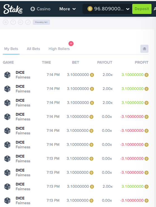Click the red 22 notification badge

[x=71, y=43]
